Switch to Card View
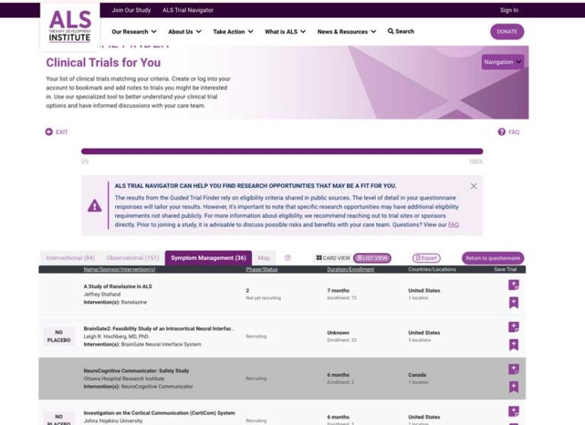The width and height of the screenshot is (585, 425). pos(333,258)
